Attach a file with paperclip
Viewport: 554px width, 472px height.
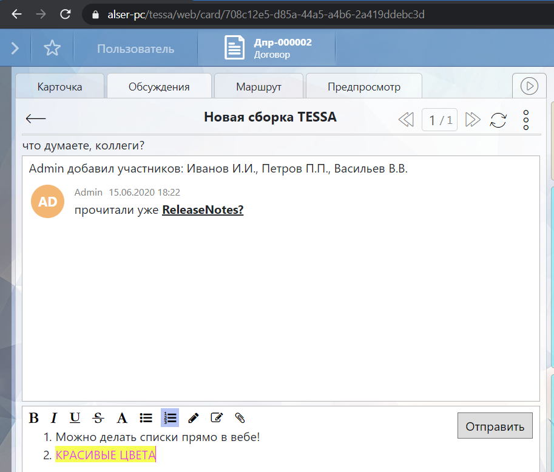pos(240,418)
